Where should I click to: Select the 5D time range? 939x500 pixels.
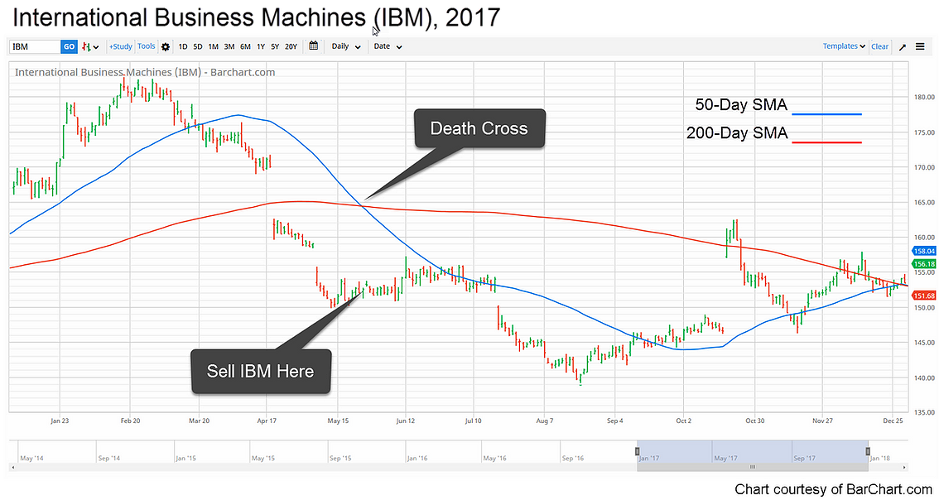[x=198, y=46]
